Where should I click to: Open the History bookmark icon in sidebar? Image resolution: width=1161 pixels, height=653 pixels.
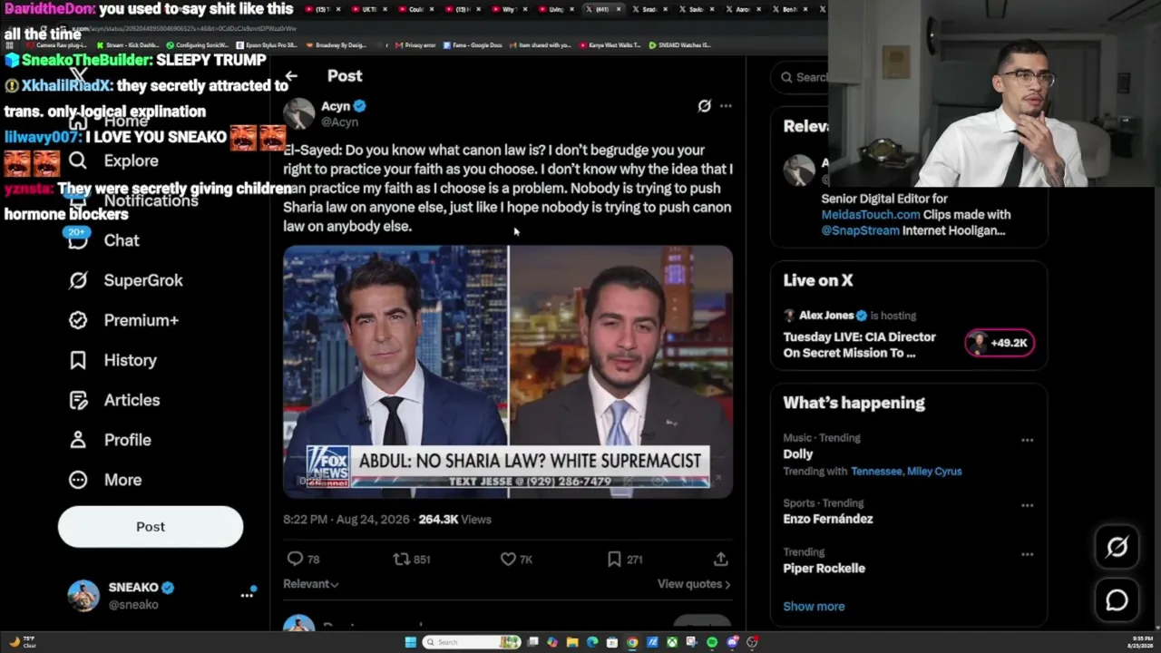click(x=78, y=360)
